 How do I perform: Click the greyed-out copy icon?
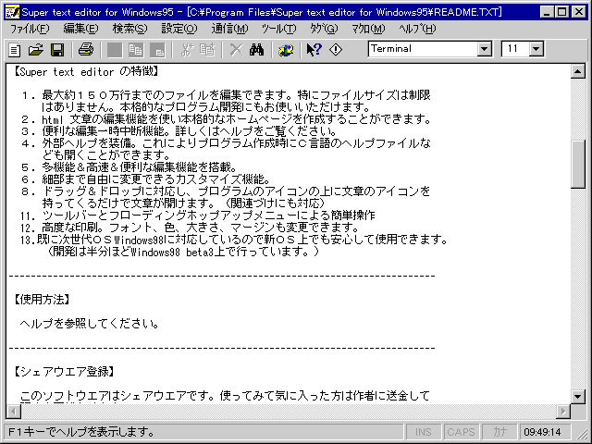coord(136,50)
